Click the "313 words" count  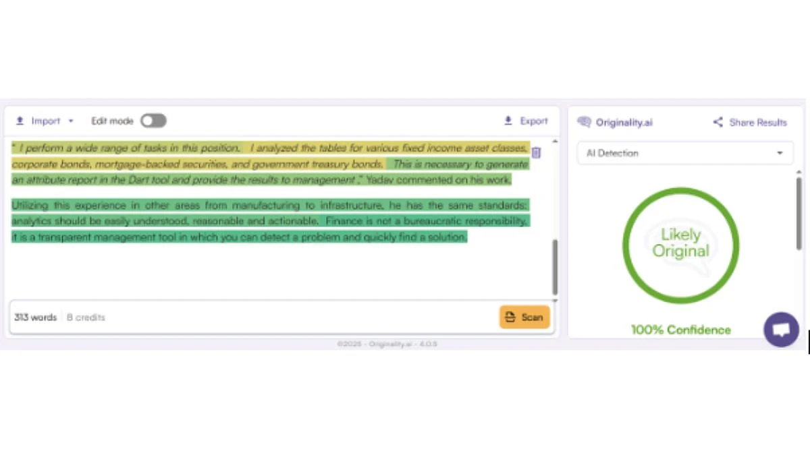tap(35, 317)
